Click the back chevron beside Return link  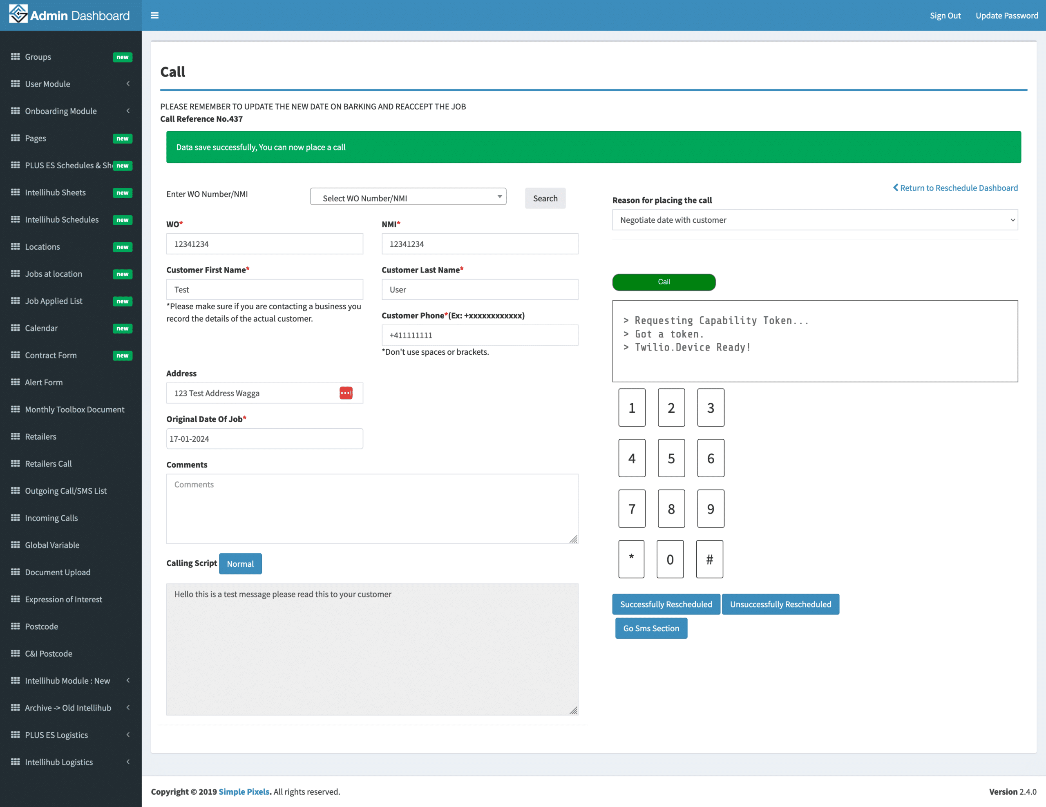pyautogui.click(x=895, y=187)
